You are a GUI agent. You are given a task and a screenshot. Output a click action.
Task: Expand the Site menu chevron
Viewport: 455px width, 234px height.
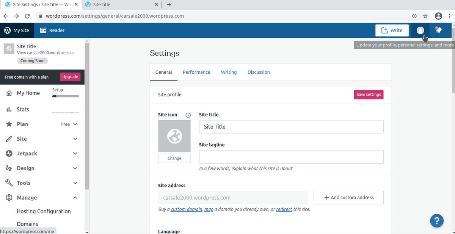coord(75,139)
